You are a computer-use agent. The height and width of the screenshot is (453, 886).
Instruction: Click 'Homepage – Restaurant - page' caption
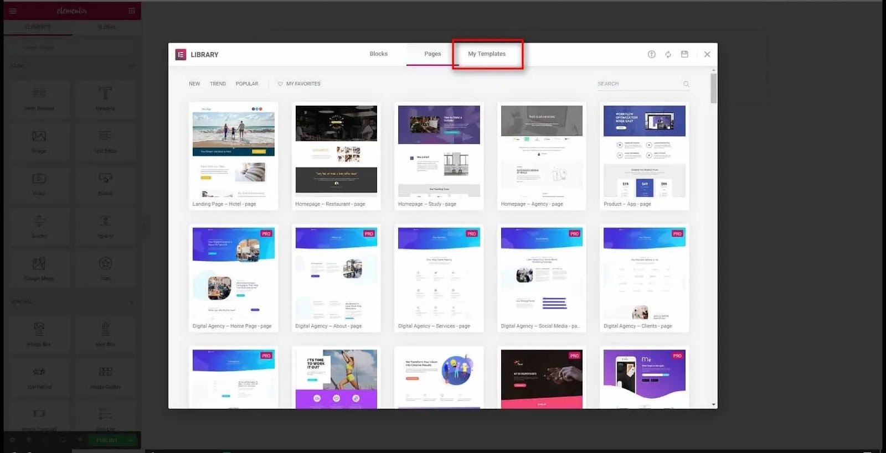330,204
